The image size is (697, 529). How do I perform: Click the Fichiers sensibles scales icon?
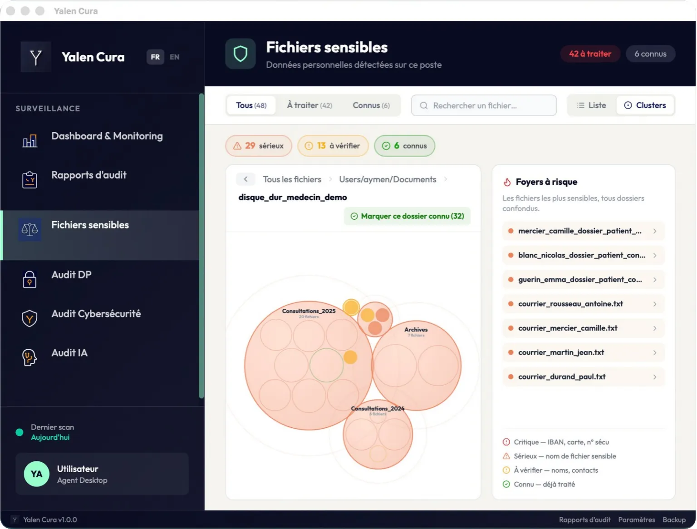[29, 229]
